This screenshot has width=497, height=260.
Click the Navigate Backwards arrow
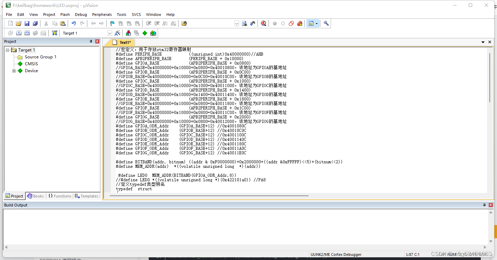tap(93, 23)
